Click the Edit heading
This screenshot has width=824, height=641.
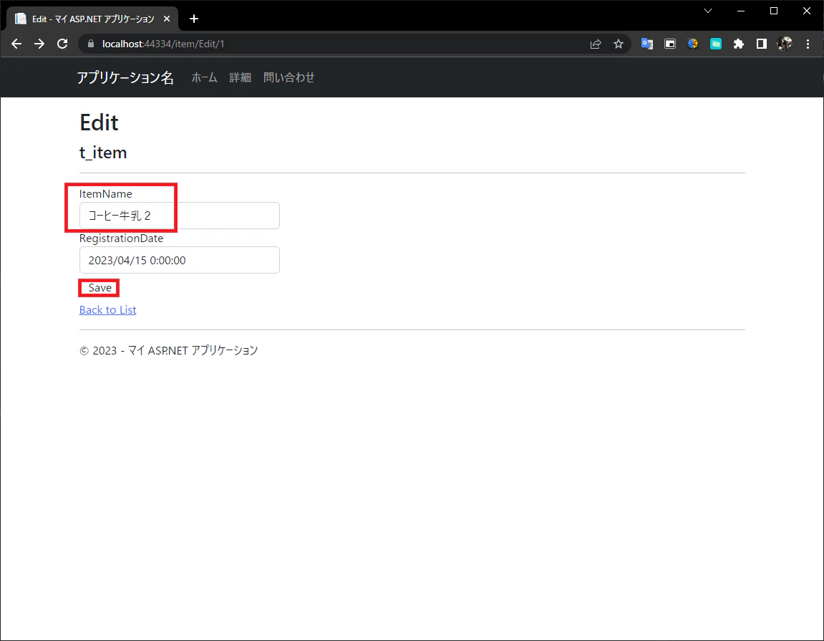point(99,122)
